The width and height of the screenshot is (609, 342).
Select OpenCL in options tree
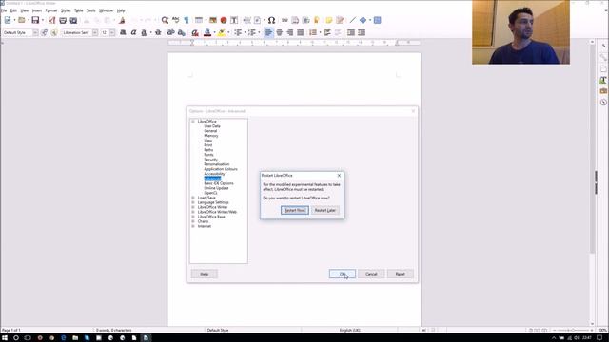click(x=211, y=193)
